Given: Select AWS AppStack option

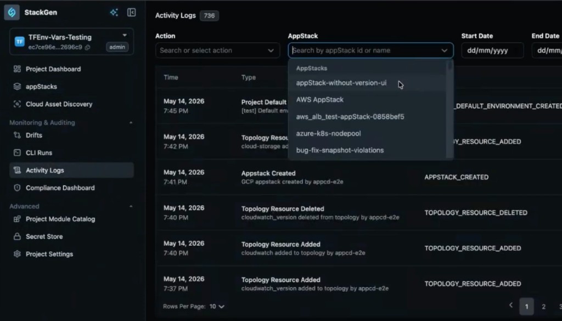Looking at the screenshot, I should [367, 100].
